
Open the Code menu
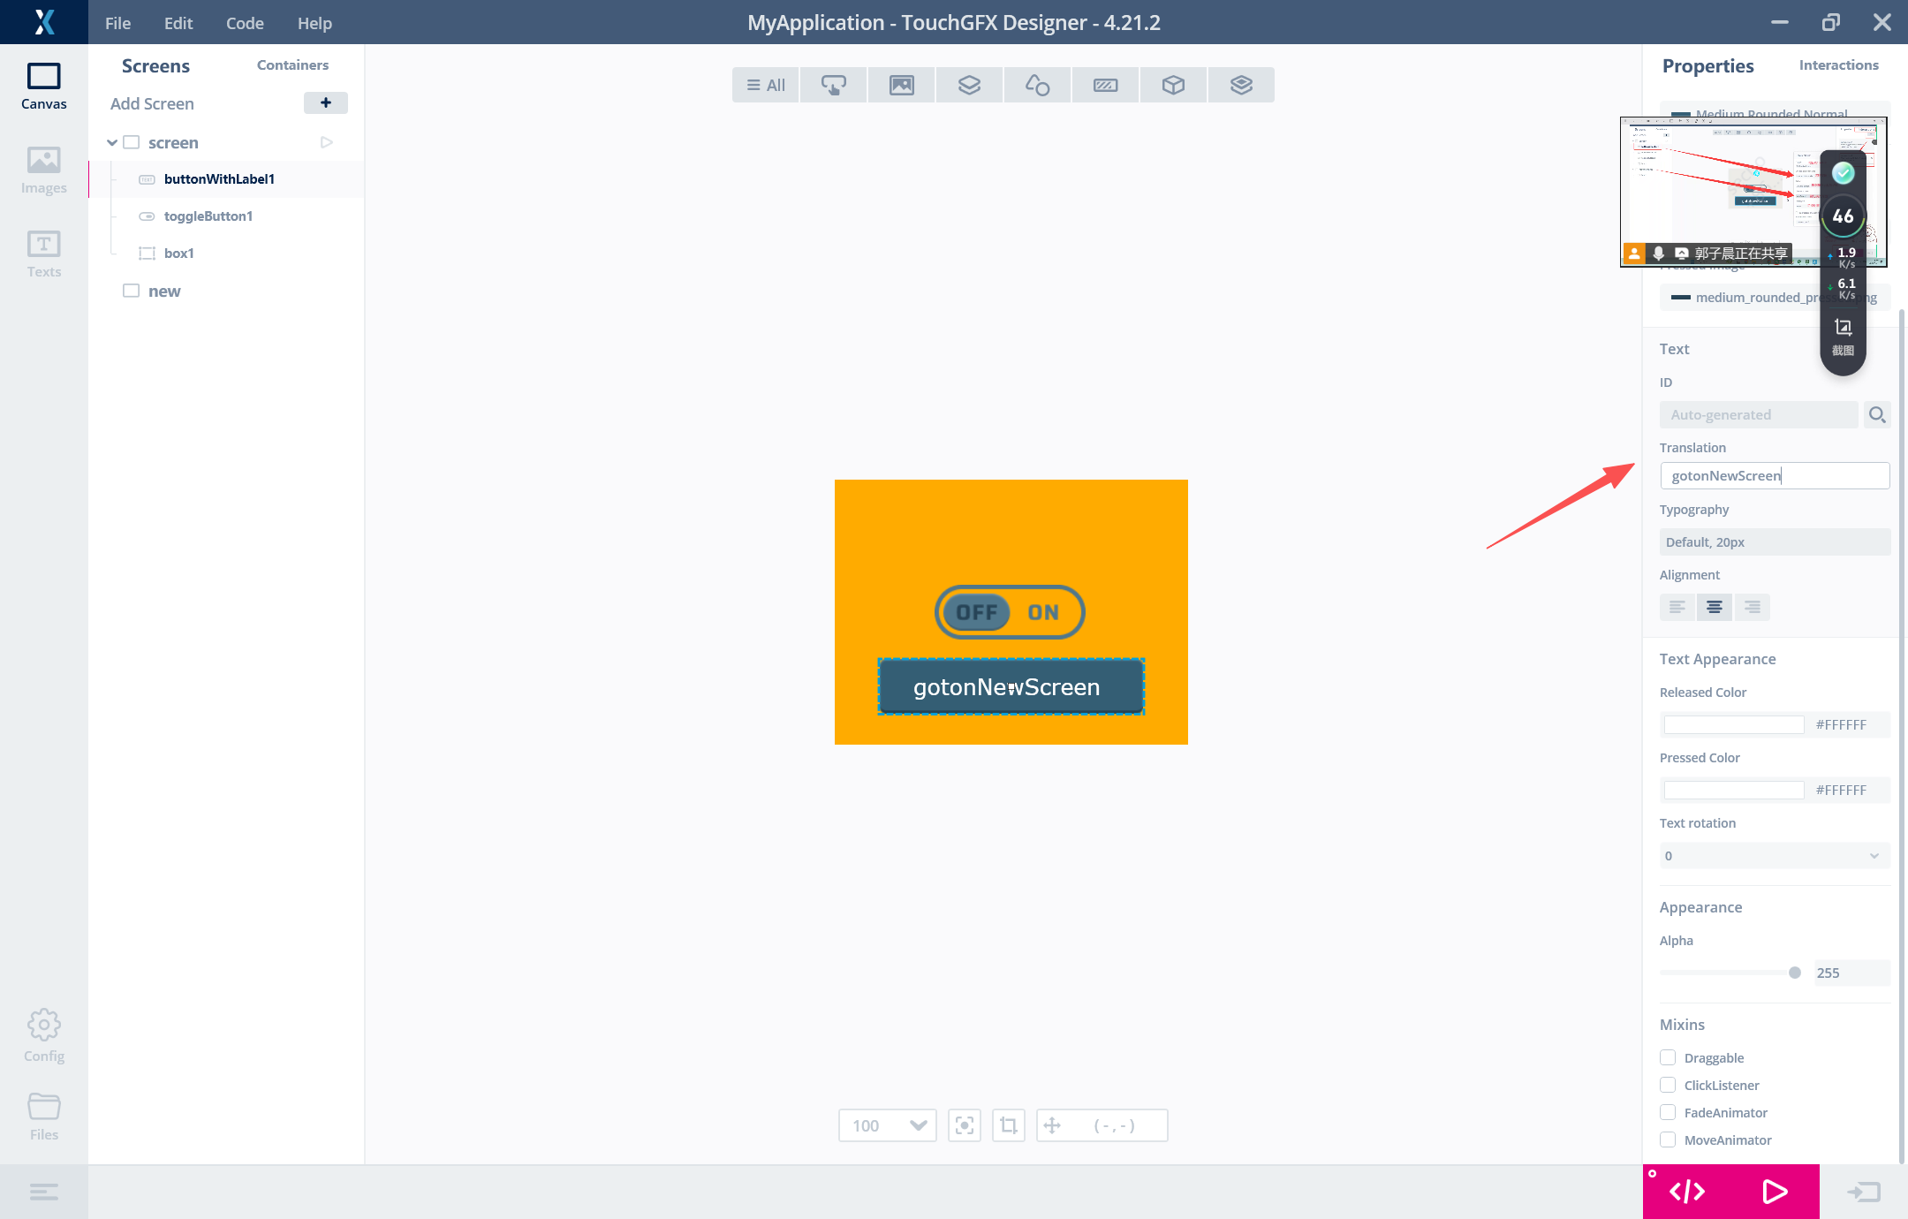[245, 23]
